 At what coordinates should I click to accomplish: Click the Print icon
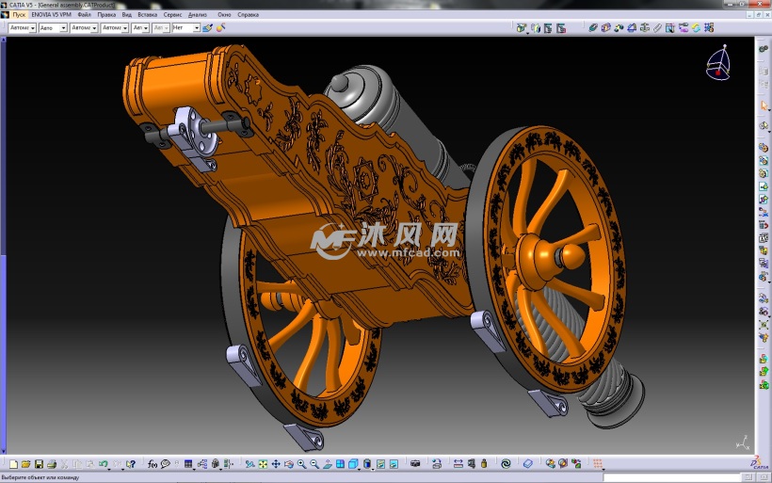(52, 464)
